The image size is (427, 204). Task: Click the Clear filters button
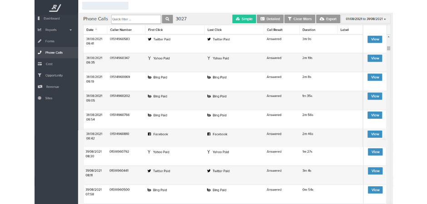(299, 19)
